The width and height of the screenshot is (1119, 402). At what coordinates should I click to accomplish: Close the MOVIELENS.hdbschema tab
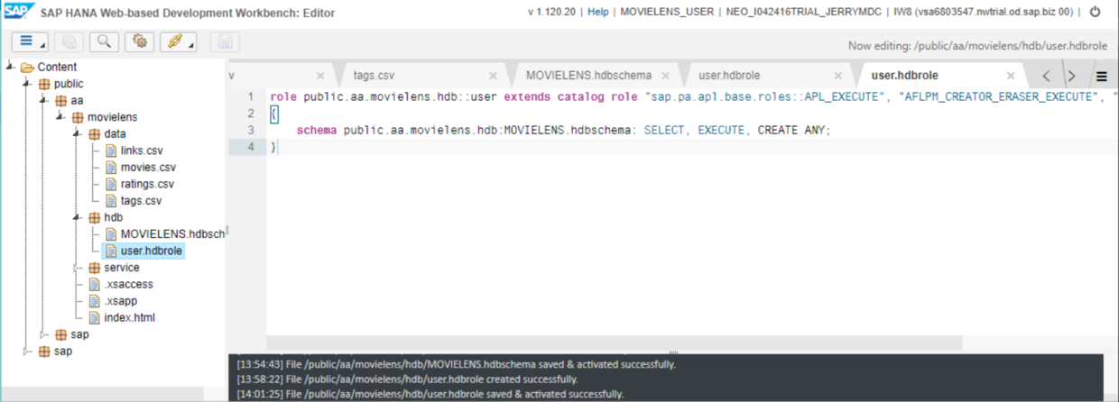665,77
